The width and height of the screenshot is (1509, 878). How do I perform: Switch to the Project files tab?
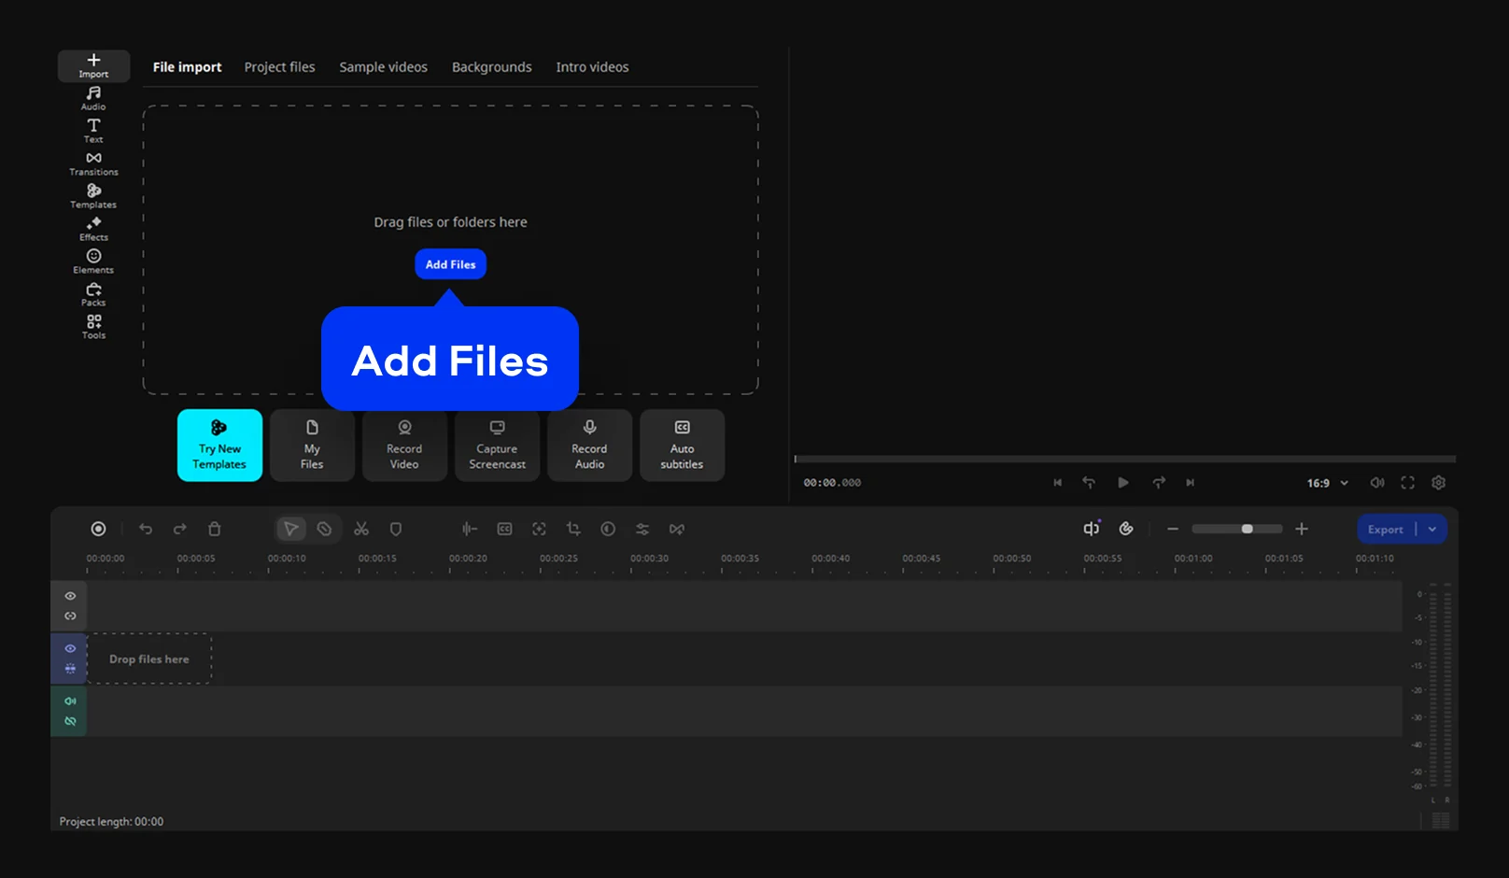tap(279, 67)
